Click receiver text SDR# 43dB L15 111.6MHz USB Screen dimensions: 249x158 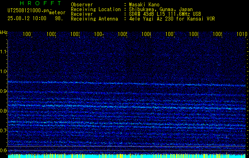165,14
